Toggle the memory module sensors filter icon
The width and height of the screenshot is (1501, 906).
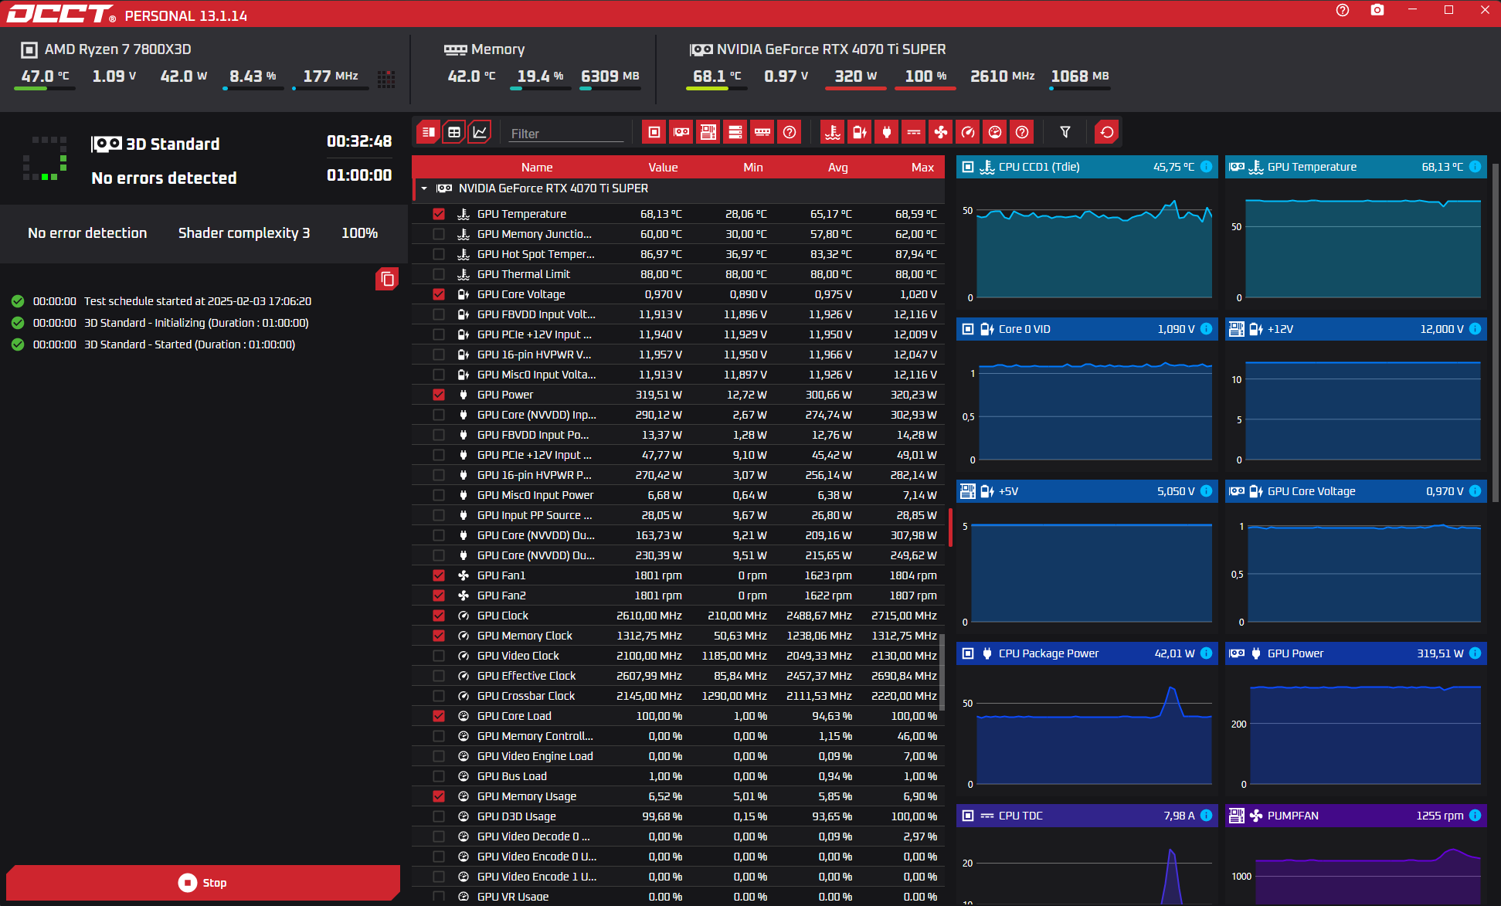[x=762, y=132]
